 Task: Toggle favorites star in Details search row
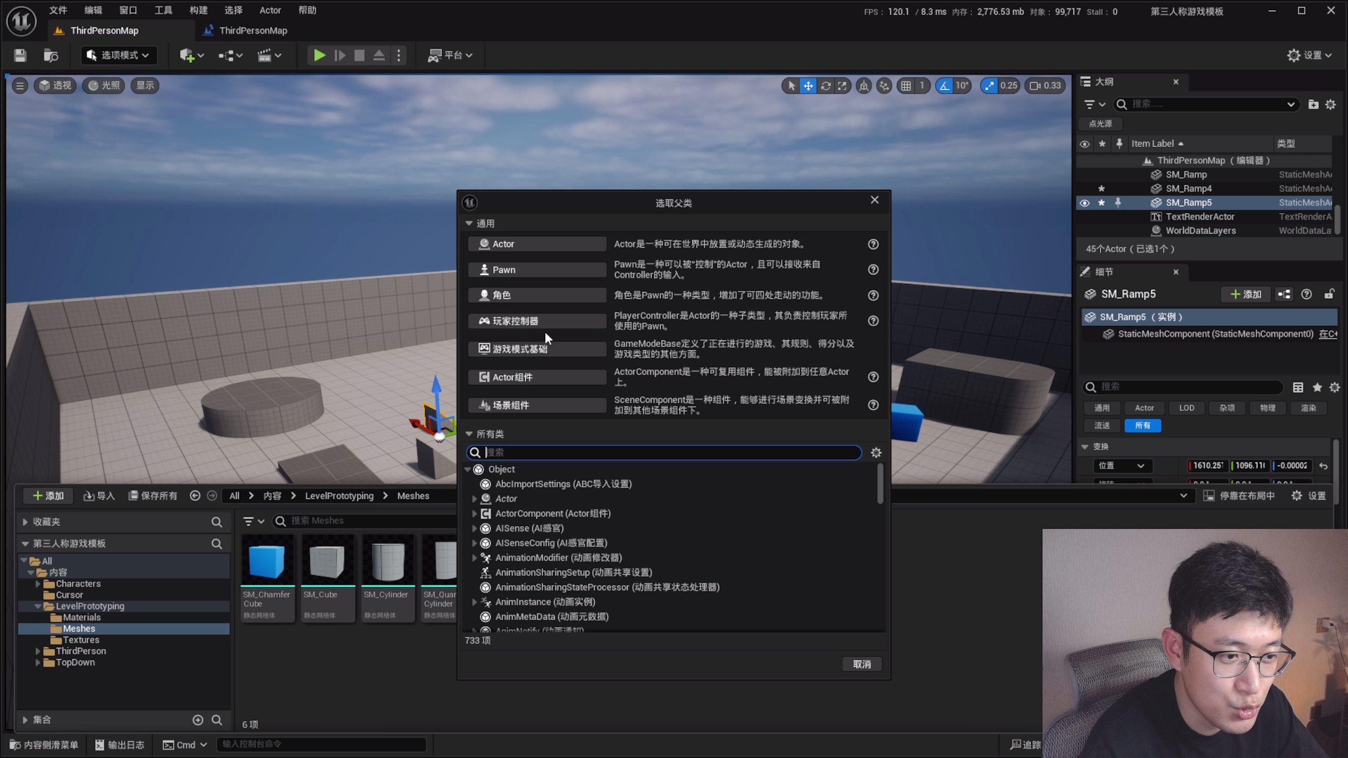point(1317,387)
